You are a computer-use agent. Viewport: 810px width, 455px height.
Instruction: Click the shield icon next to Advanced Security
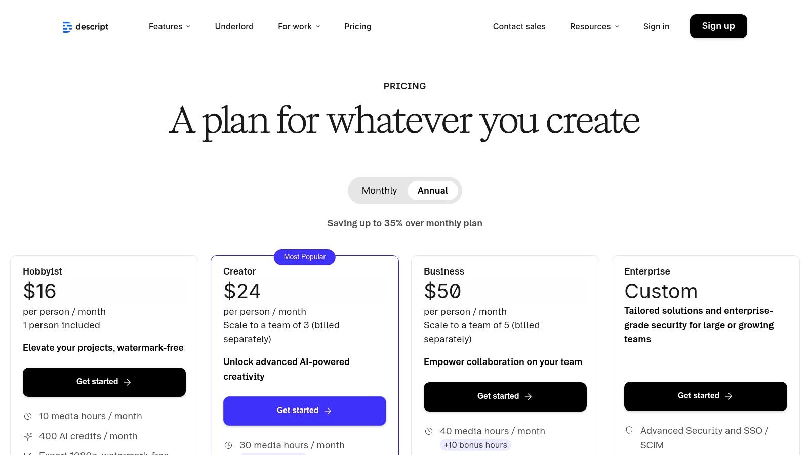point(629,430)
